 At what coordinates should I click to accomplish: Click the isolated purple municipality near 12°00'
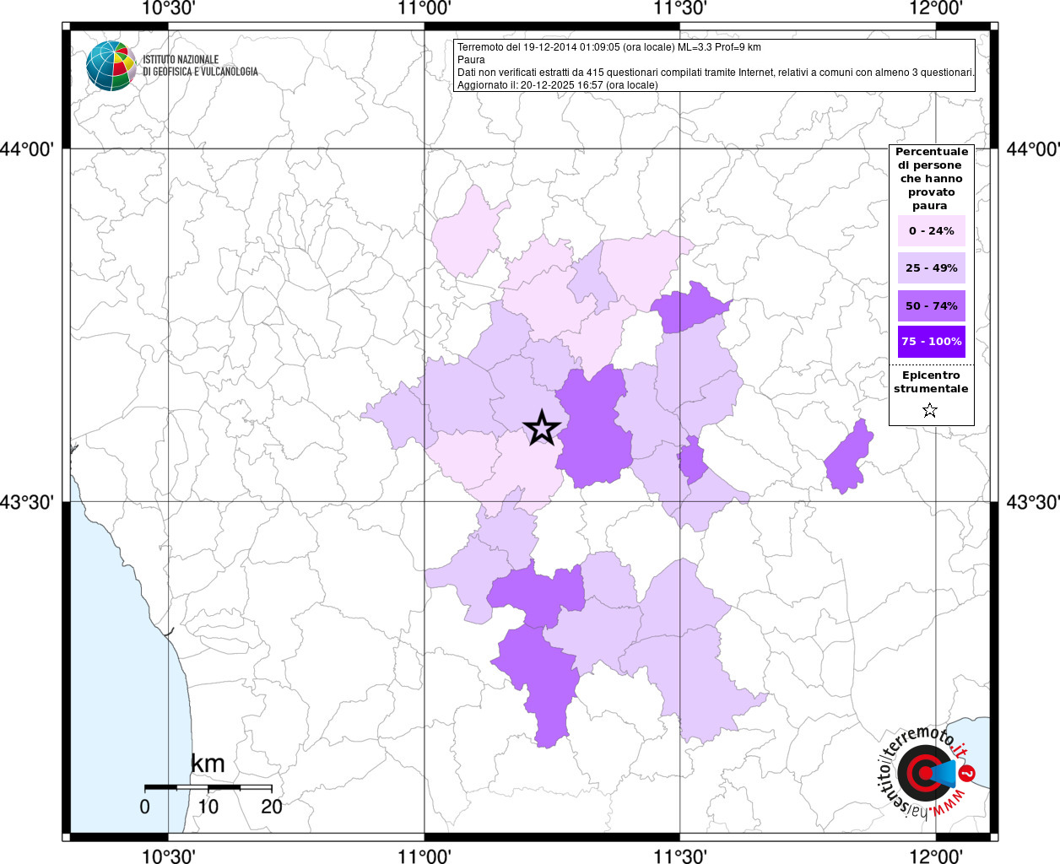tap(850, 458)
